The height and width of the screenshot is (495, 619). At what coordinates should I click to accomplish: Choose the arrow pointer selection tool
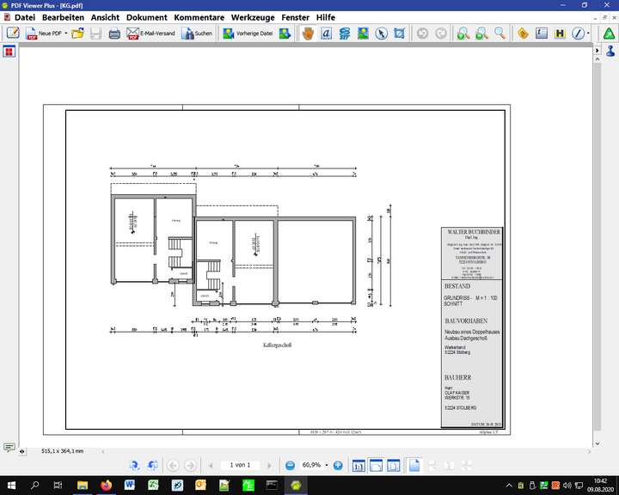tap(381, 34)
